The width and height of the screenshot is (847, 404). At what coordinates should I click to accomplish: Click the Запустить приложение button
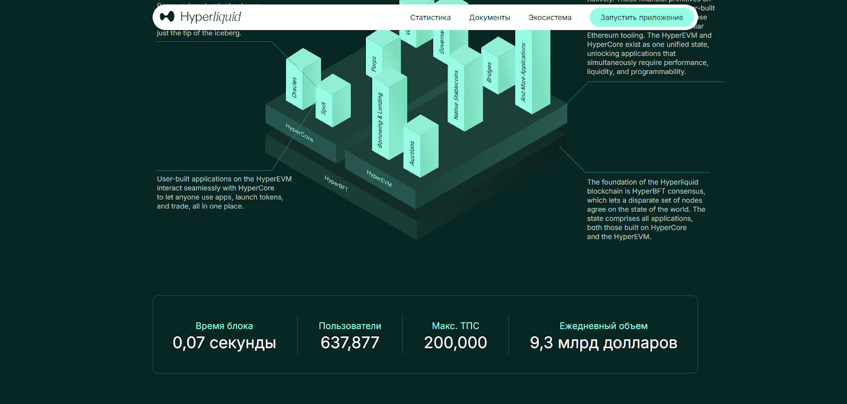642,17
